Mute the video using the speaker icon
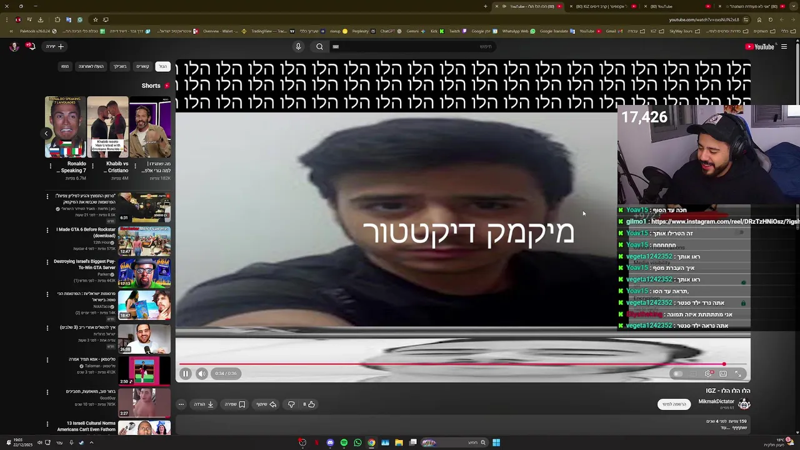This screenshot has height=450, width=800. [202, 374]
